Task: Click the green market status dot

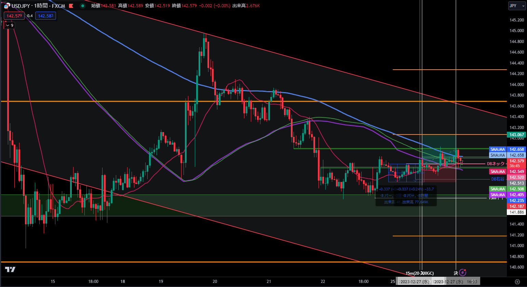Action: click(82, 6)
